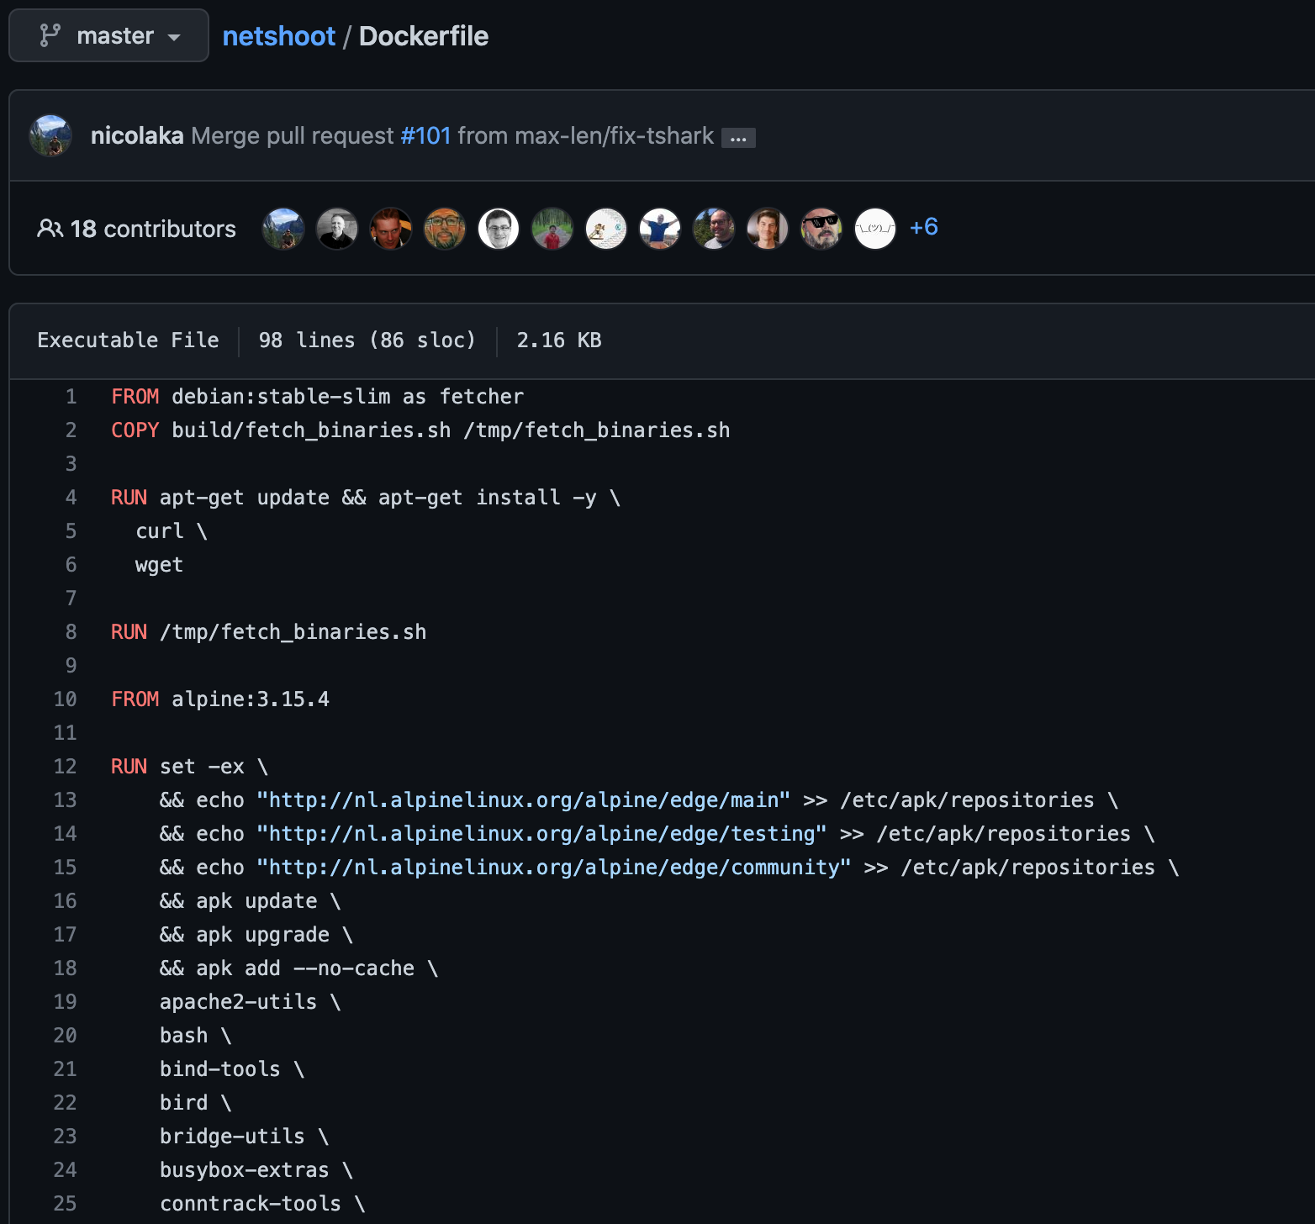
Task: Open the tenth contributor avatar
Action: [x=768, y=229]
